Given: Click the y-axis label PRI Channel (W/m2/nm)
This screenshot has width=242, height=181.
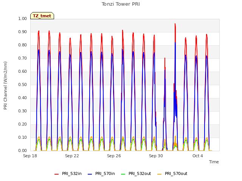Looking at the screenshot, I should click(x=5, y=86).
